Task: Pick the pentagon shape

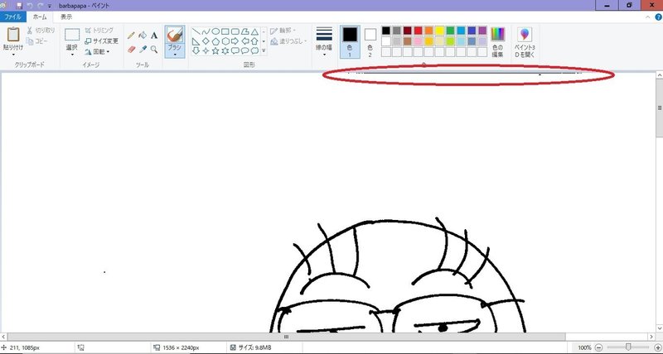Action: click(x=215, y=41)
